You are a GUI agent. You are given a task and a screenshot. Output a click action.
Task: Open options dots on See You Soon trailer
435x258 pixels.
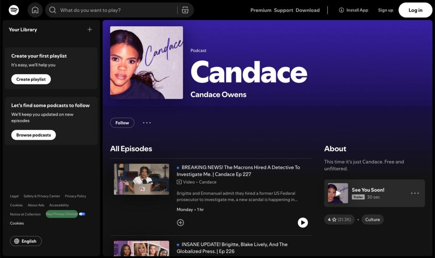415,193
